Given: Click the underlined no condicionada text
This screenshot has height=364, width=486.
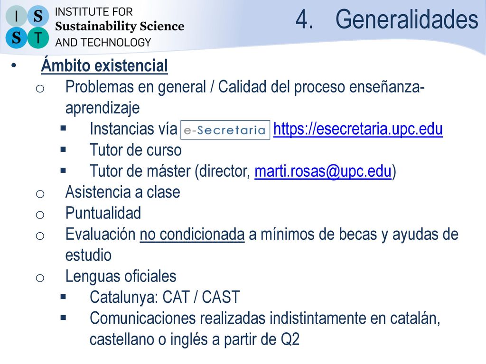Looking at the screenshot, I should [192, 234].
